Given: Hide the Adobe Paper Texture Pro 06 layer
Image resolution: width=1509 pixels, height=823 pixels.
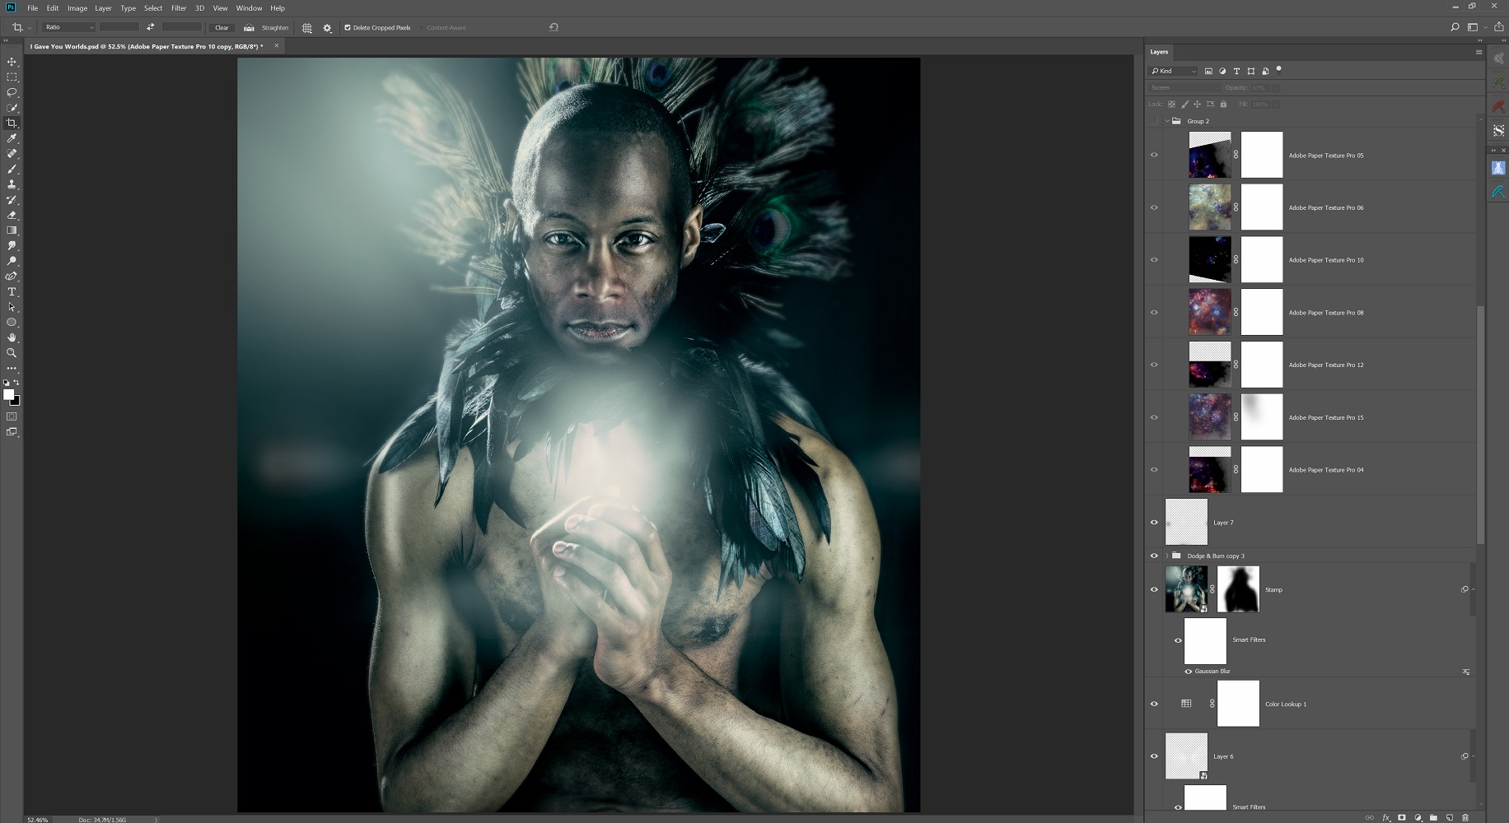Looking at the screenshot, I should (x=1154, y=207).
